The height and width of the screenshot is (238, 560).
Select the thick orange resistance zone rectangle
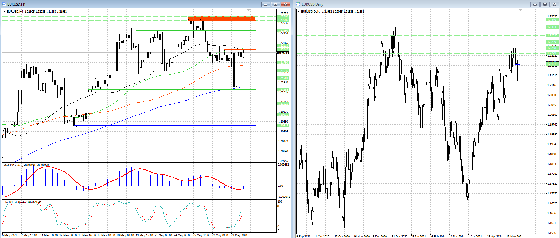pyautogui.click(x=222, y=18)
